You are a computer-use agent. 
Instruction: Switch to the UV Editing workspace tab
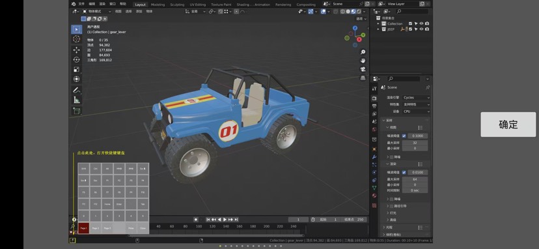[x=198, y=5]
